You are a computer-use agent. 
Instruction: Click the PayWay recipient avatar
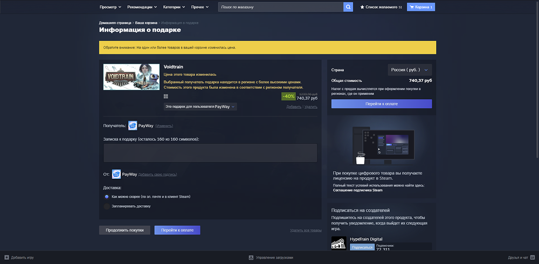point(133,126)
